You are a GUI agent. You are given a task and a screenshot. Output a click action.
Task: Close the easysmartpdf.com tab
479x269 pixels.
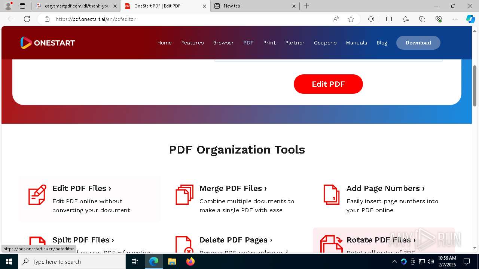coord(115,6)
